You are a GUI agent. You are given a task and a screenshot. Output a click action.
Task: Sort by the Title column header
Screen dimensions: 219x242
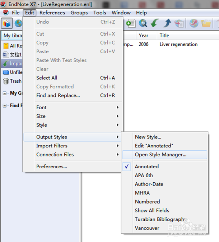[188, 36]
